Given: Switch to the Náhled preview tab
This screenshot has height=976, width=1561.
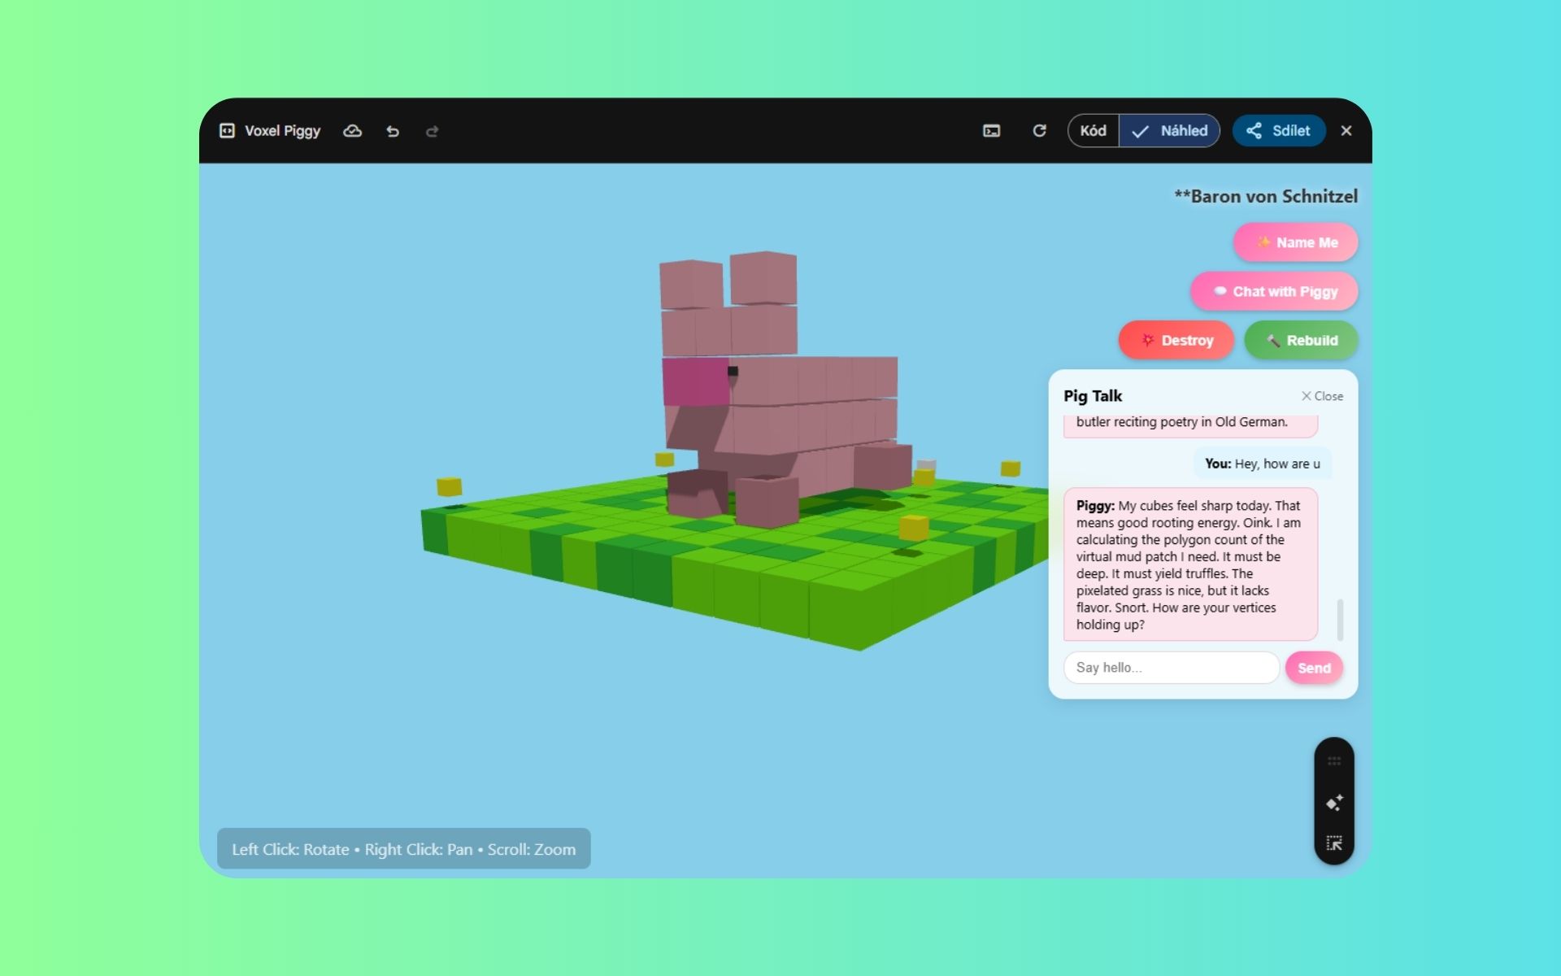Looking at the screenshot, I should [1169, 131].
